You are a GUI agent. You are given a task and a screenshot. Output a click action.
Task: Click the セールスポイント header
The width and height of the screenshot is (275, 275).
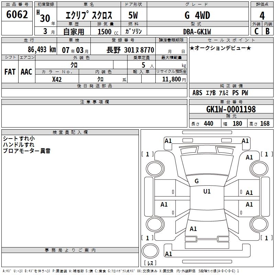[231, 40]
